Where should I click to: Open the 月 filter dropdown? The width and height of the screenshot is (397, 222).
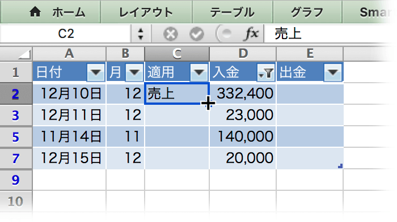click(134, 72)
